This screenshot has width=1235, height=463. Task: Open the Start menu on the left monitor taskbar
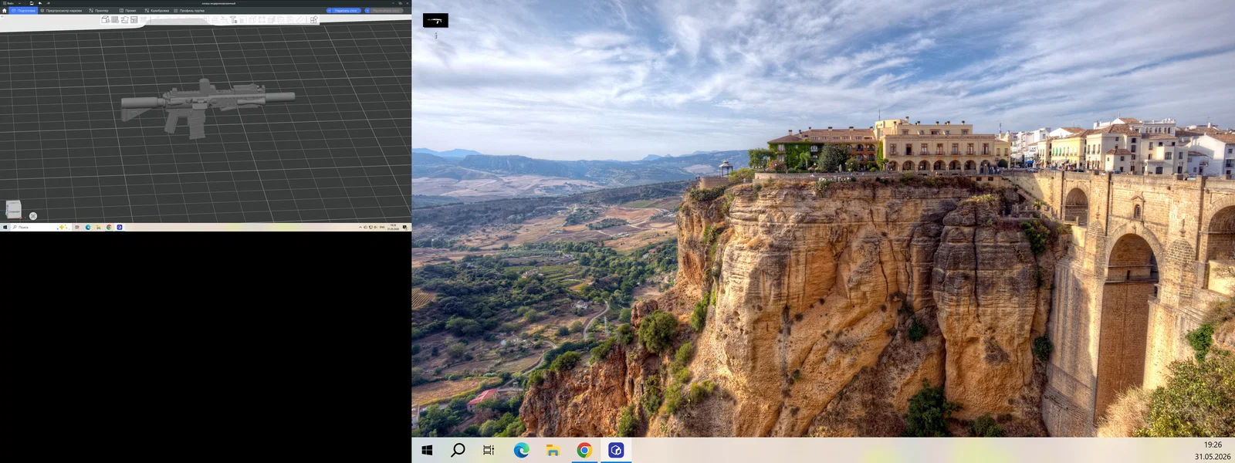(x=5, y=227)
